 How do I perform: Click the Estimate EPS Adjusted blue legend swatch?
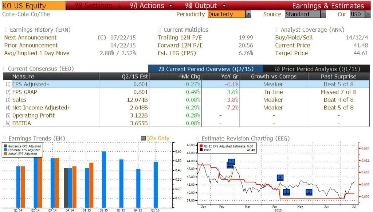point(5,150)
